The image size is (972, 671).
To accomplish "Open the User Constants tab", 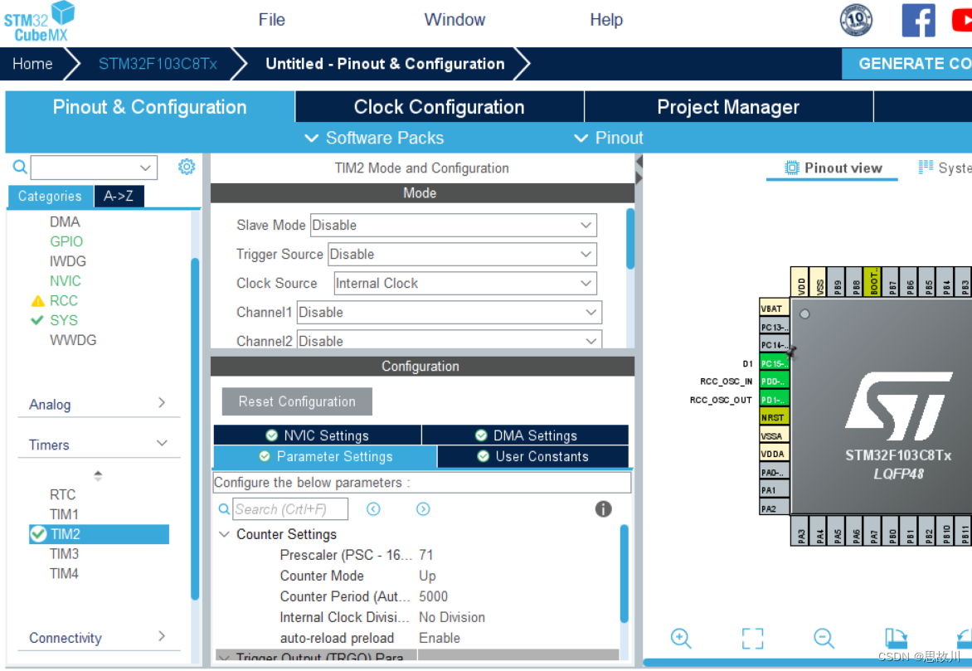I will tap(533, 456).
